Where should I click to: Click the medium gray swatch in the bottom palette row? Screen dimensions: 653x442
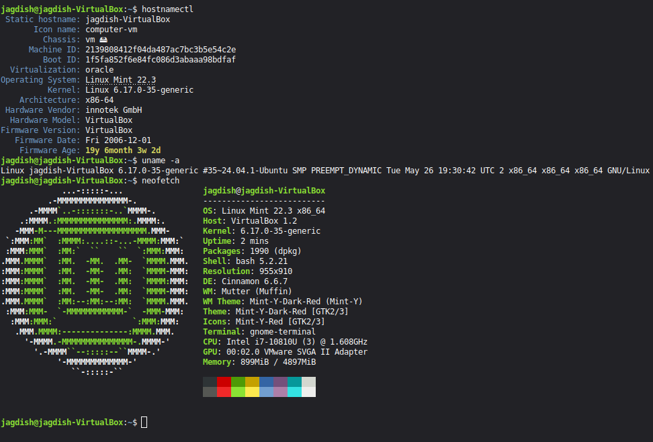pyautogui.click(x=210, y=392)
